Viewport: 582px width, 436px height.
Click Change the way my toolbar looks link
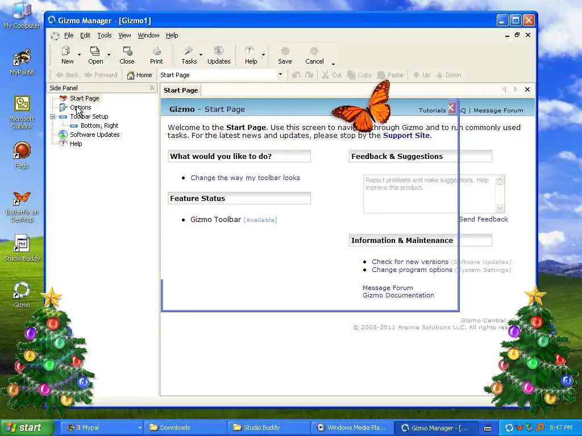[245, 178]
